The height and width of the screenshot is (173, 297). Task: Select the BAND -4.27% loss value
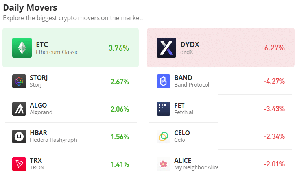(x=274, y=81)
